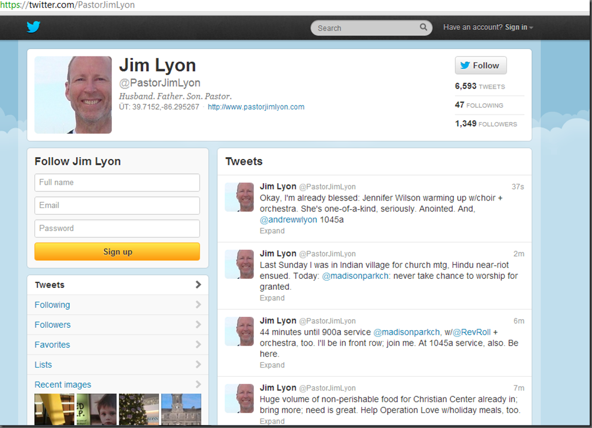Click the chevron beside Lists
Image resolution: width=592 pixels, height=428 pixels.
tap(198, 365)
